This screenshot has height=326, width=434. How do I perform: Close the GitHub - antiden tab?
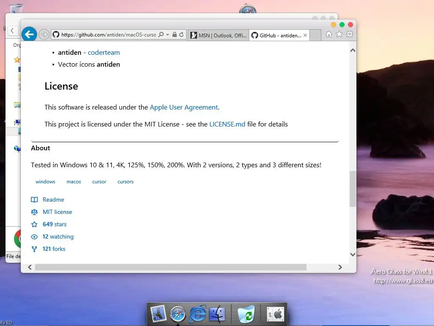[305, 35]
